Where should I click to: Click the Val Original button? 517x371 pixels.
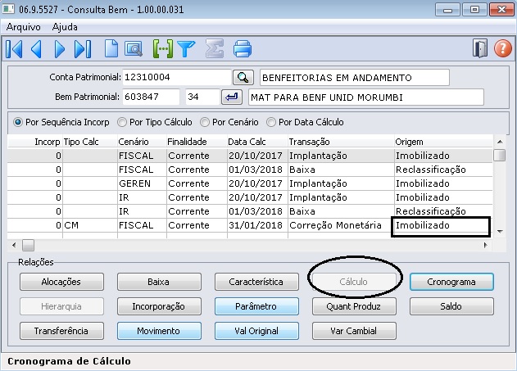tap(256, 331)
